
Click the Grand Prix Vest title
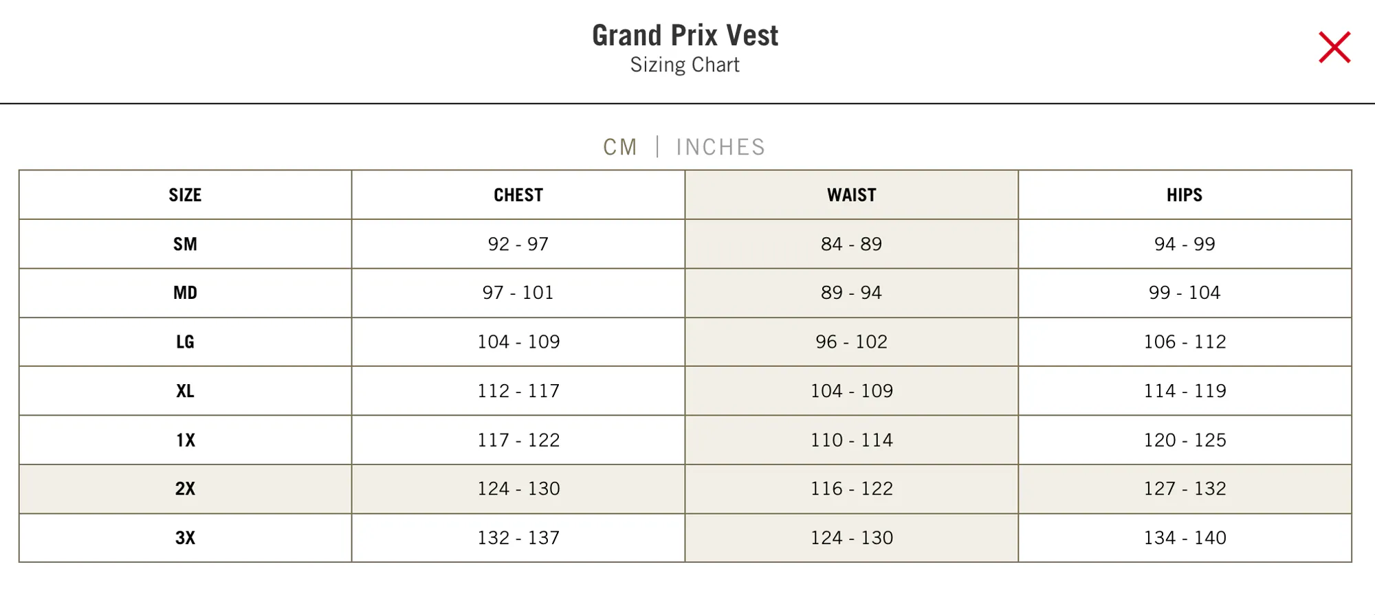point(685,35)
